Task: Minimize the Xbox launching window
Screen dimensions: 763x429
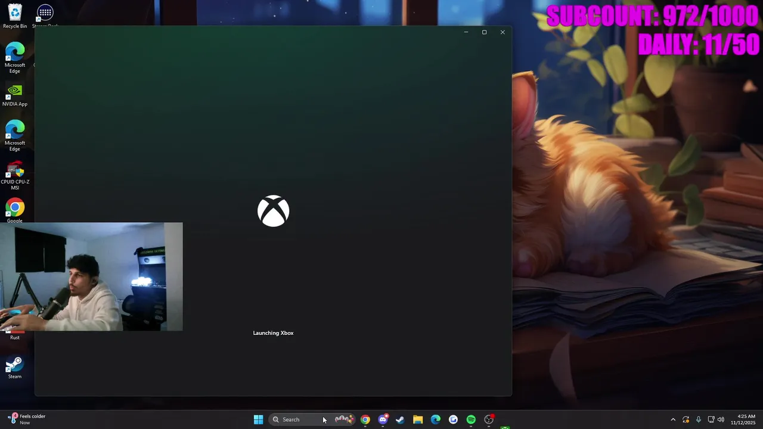Action: pyautogui.click(x=466, y=32)
